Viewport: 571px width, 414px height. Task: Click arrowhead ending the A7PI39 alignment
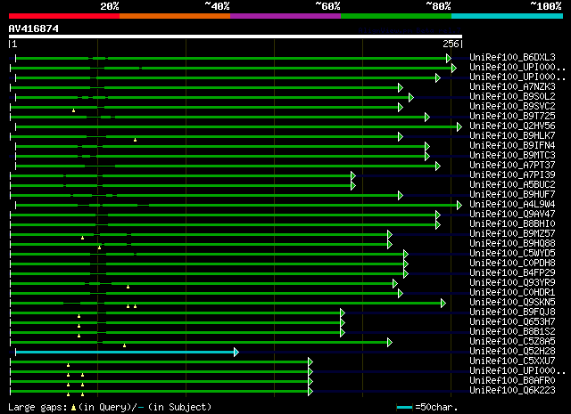(353, 176)
